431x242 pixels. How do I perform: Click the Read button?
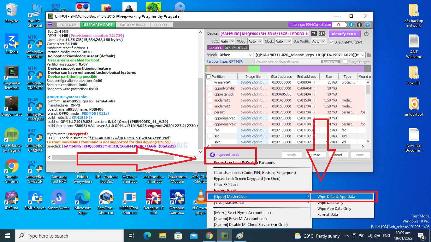[x=338, y=155]
